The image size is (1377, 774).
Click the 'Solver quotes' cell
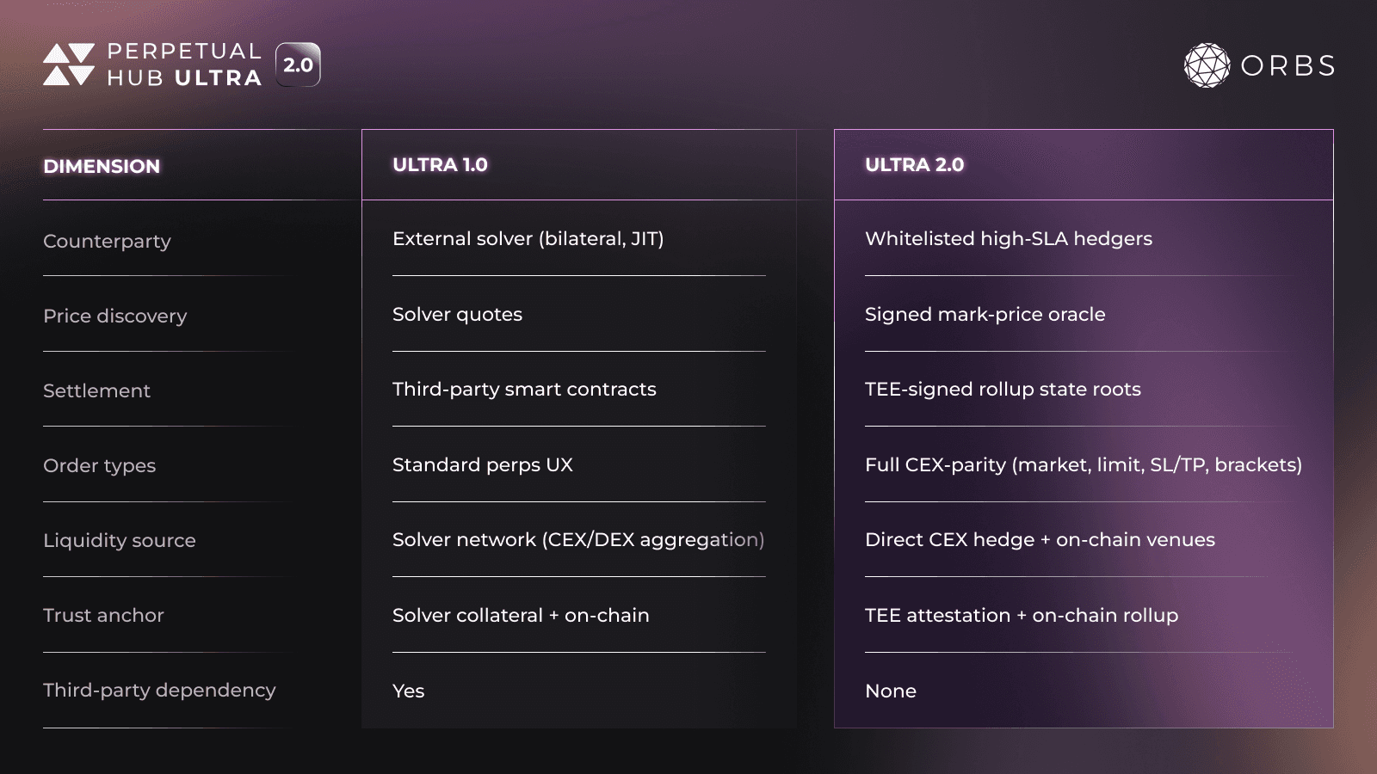click(x=457, y=314)
